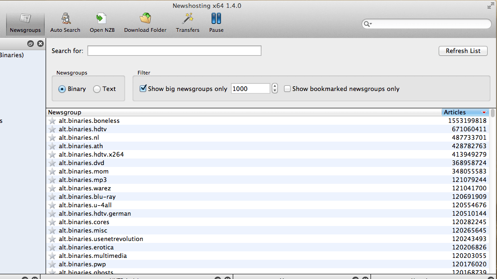Viewport: 497px width, 279px height.
Task: Enable 'Show bookmarked newsgroups only'
Action: (x=287, y=89)
